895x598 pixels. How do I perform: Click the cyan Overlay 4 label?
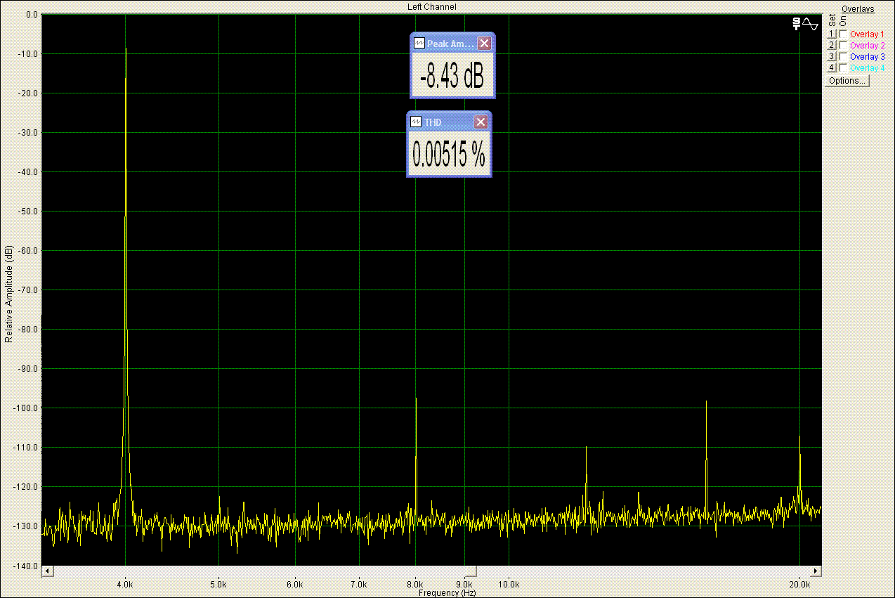867,68
